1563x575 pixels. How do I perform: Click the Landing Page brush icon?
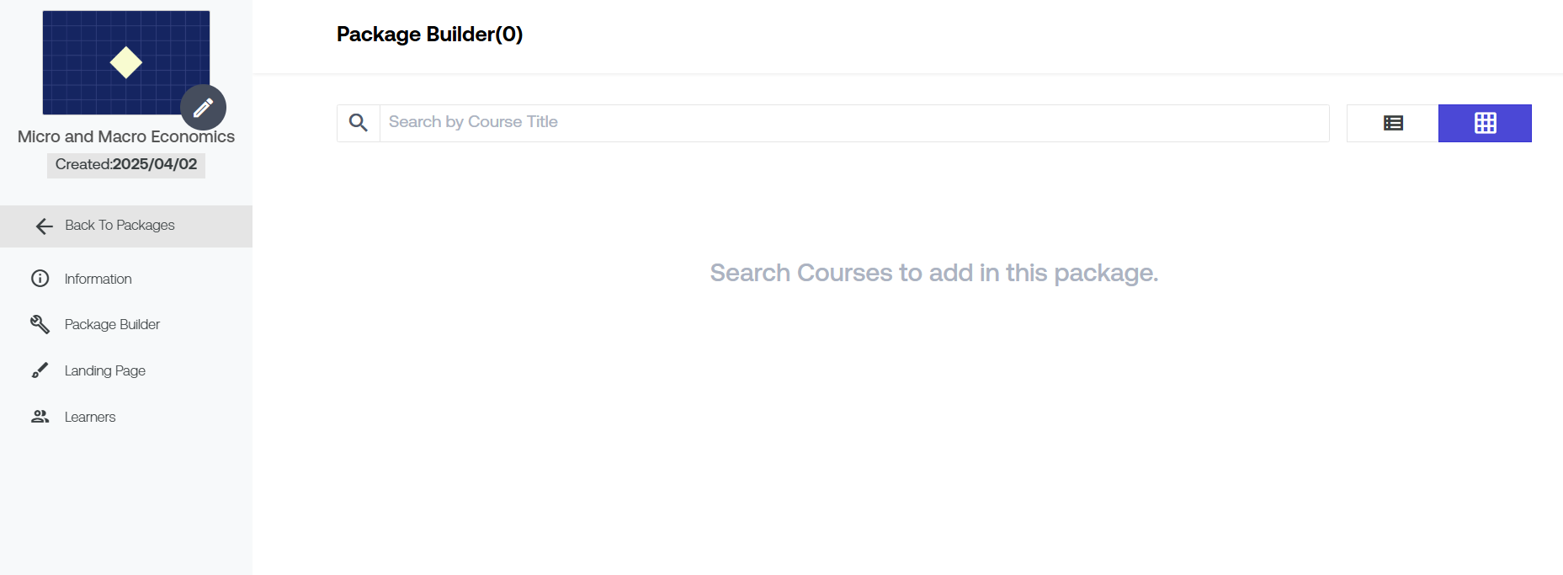pos(40,370)
